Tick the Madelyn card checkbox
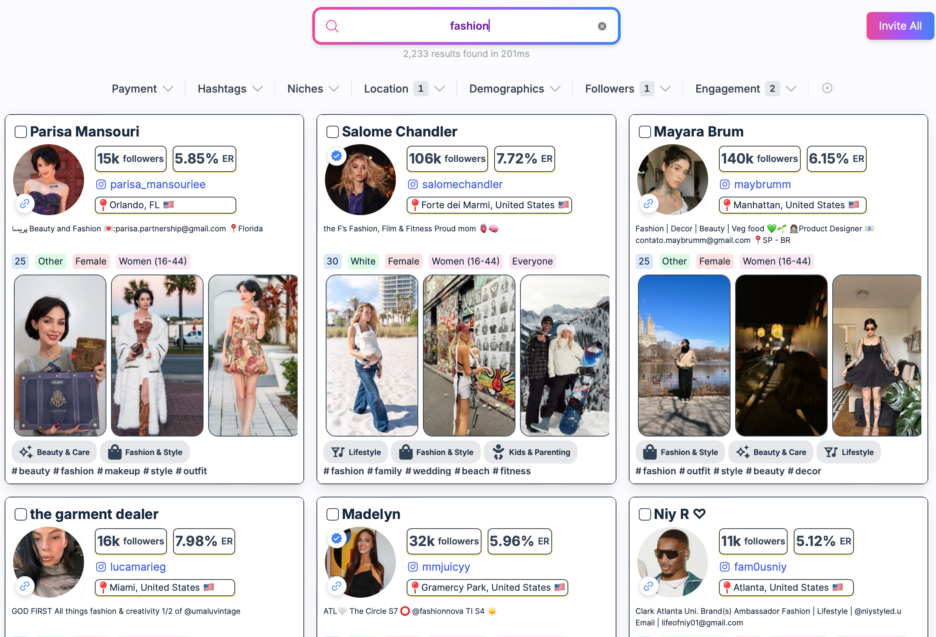936x637 pixels. pos(332,514)
